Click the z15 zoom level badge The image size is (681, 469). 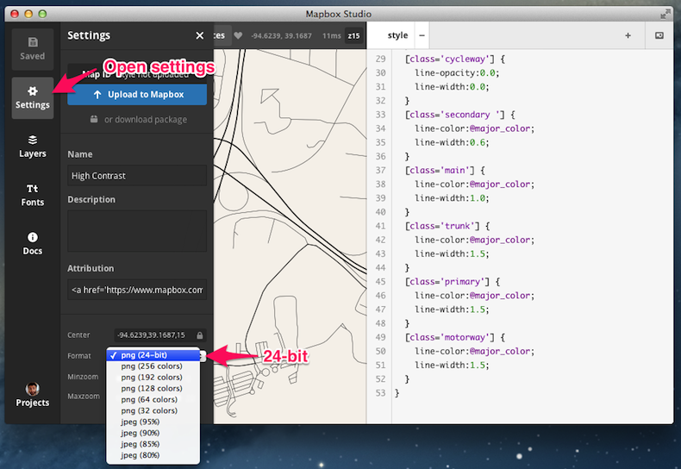coord(353,35)
